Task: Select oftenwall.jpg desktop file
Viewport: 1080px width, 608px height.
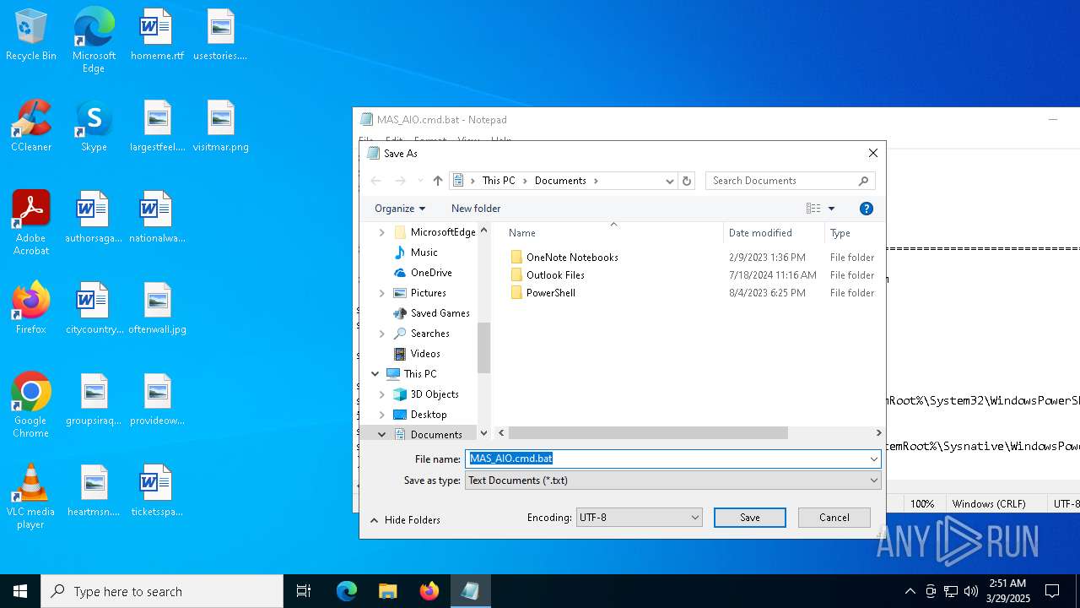Action: [x=157, y=309]
